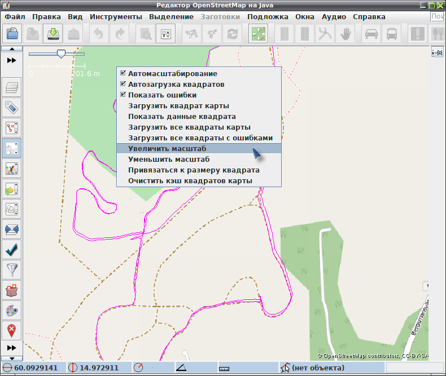This screenshot has height=376, width=446.
Task: Click the green auto-zoom arrows icon
Action: (258, 34)
